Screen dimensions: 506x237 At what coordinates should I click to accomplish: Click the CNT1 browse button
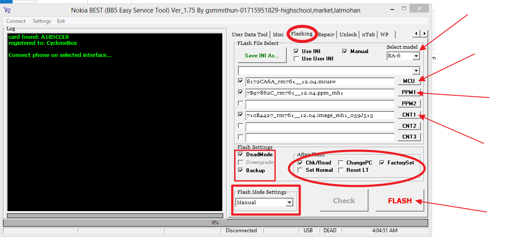pos(409,115)
